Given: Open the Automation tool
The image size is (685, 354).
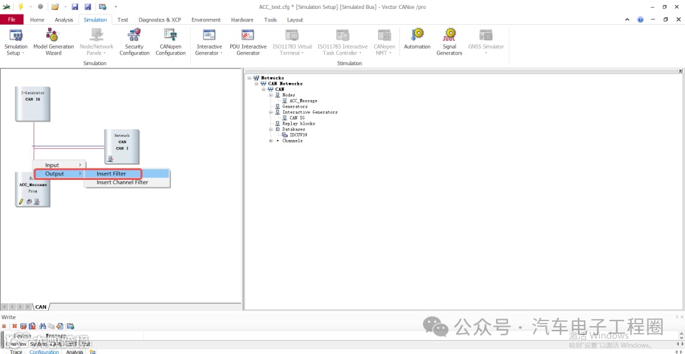Looking at the screenshot, I should (x=417, y=39).
